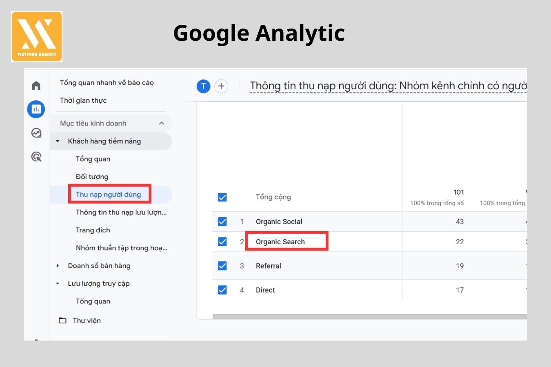Click the horizontal scrollbar under the table

click(370, 316)
